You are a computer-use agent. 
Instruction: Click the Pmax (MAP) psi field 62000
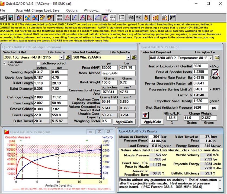click(109, 67)
